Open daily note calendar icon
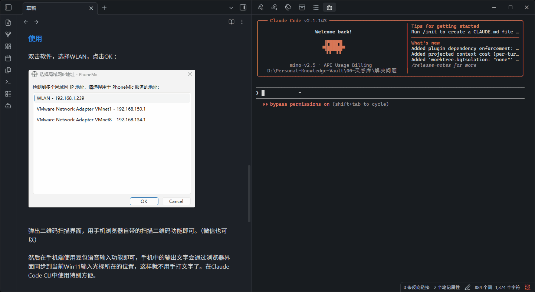The height and width of the screenshot is (292, 535). (8, 58)
